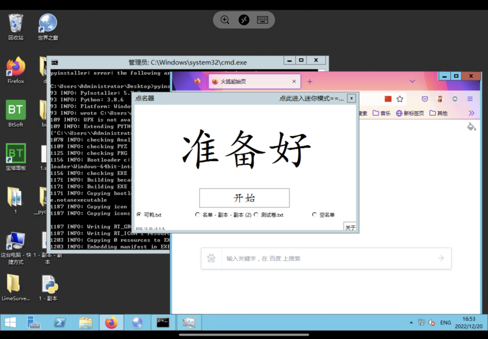Open Firefox hamburger application menu

pyautogui.click(x=470, y=99)
